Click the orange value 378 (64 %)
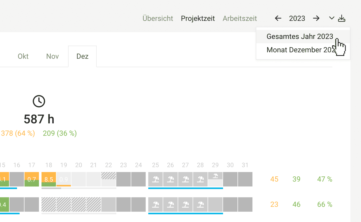The image size is (361, 222). tap(18, 133)
